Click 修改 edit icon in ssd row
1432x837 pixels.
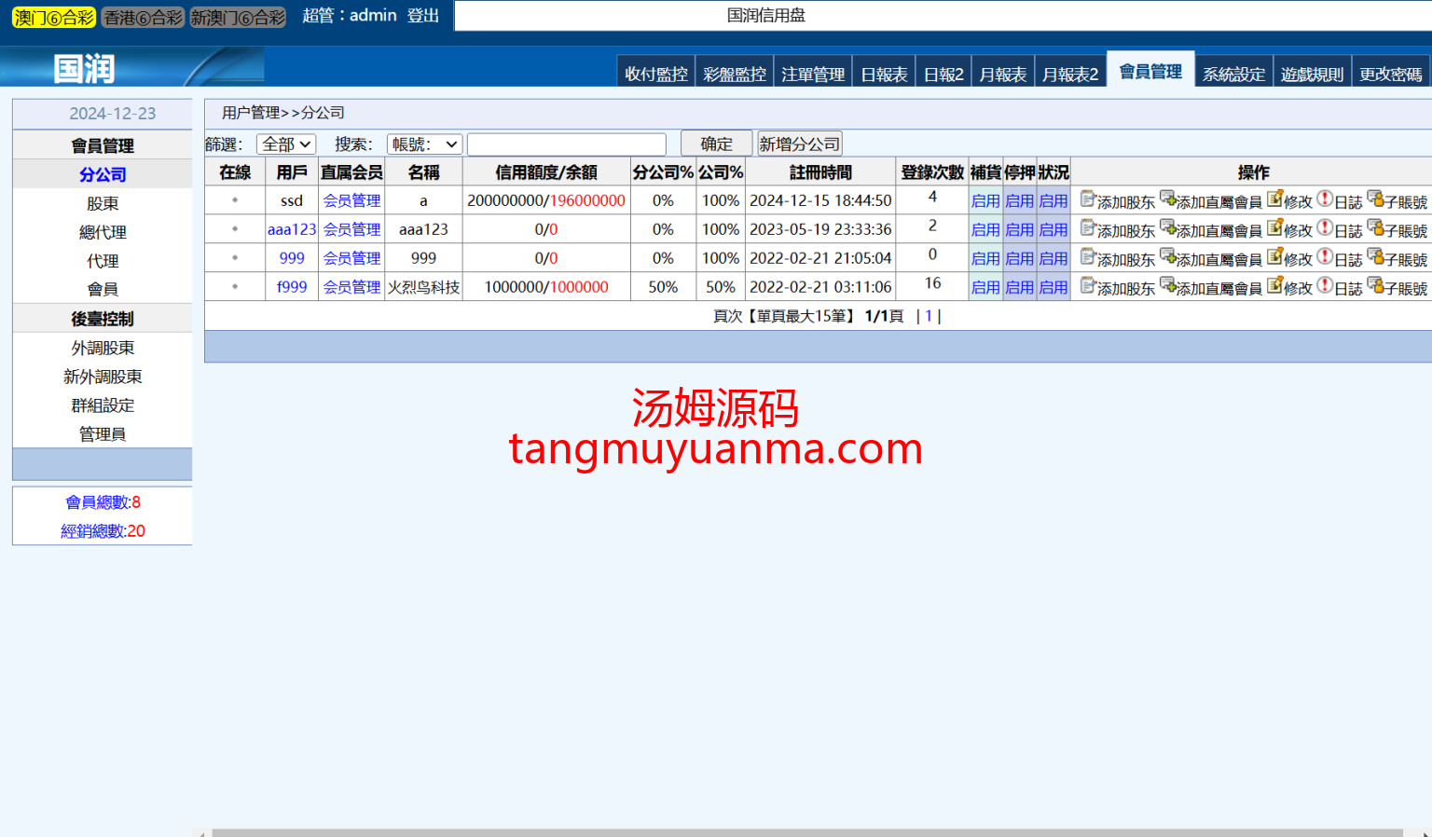point(1274,199)
